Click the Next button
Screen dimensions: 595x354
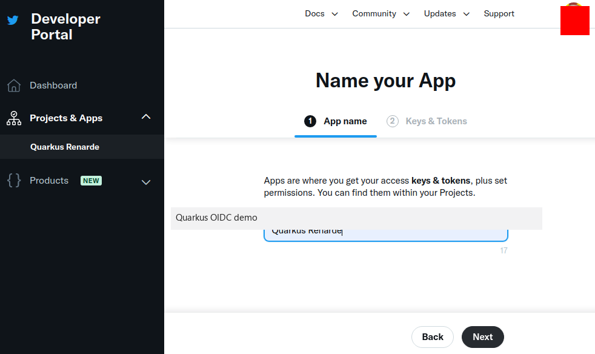pyautogui.click(x=483, y=337)
